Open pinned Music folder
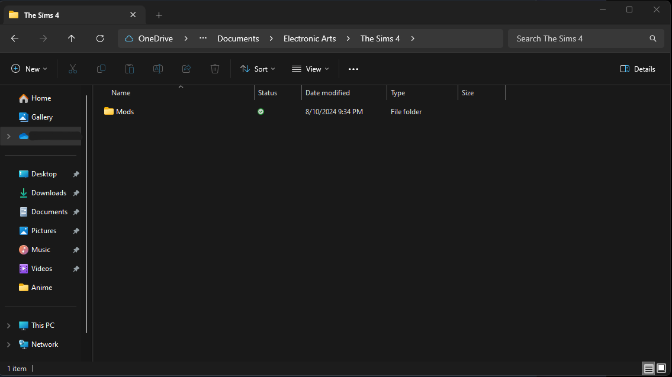The height and width of the screenshot is (377, 672). [35, 249]
